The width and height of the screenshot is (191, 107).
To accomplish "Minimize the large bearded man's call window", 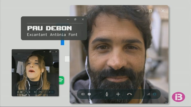I will [138, 11].
